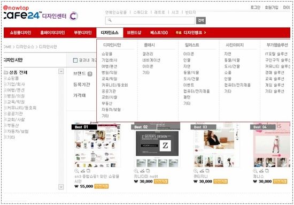Screen dimensions: 294x205
Task: Expand 병원/의원 in the left category tree
Action: click(5, 96)
